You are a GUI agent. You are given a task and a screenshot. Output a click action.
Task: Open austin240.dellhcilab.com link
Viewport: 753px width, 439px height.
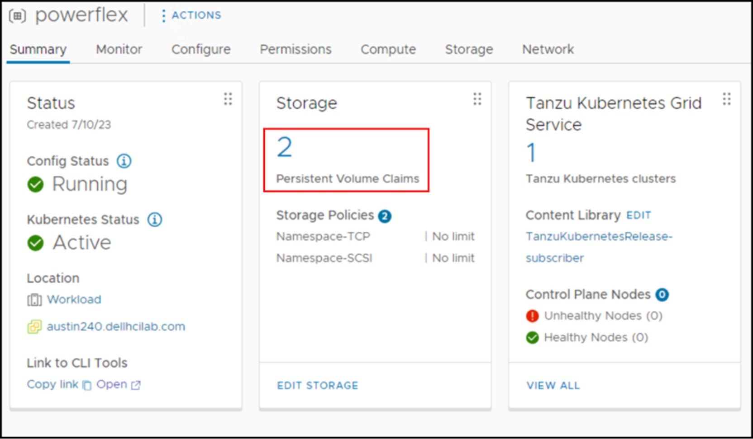coord(116,327)
